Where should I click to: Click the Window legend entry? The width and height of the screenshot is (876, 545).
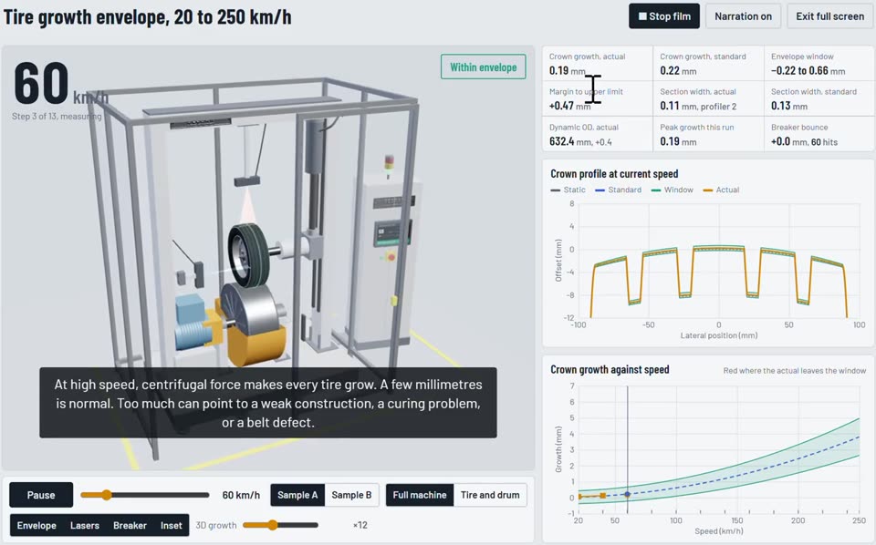coord(673,190)
